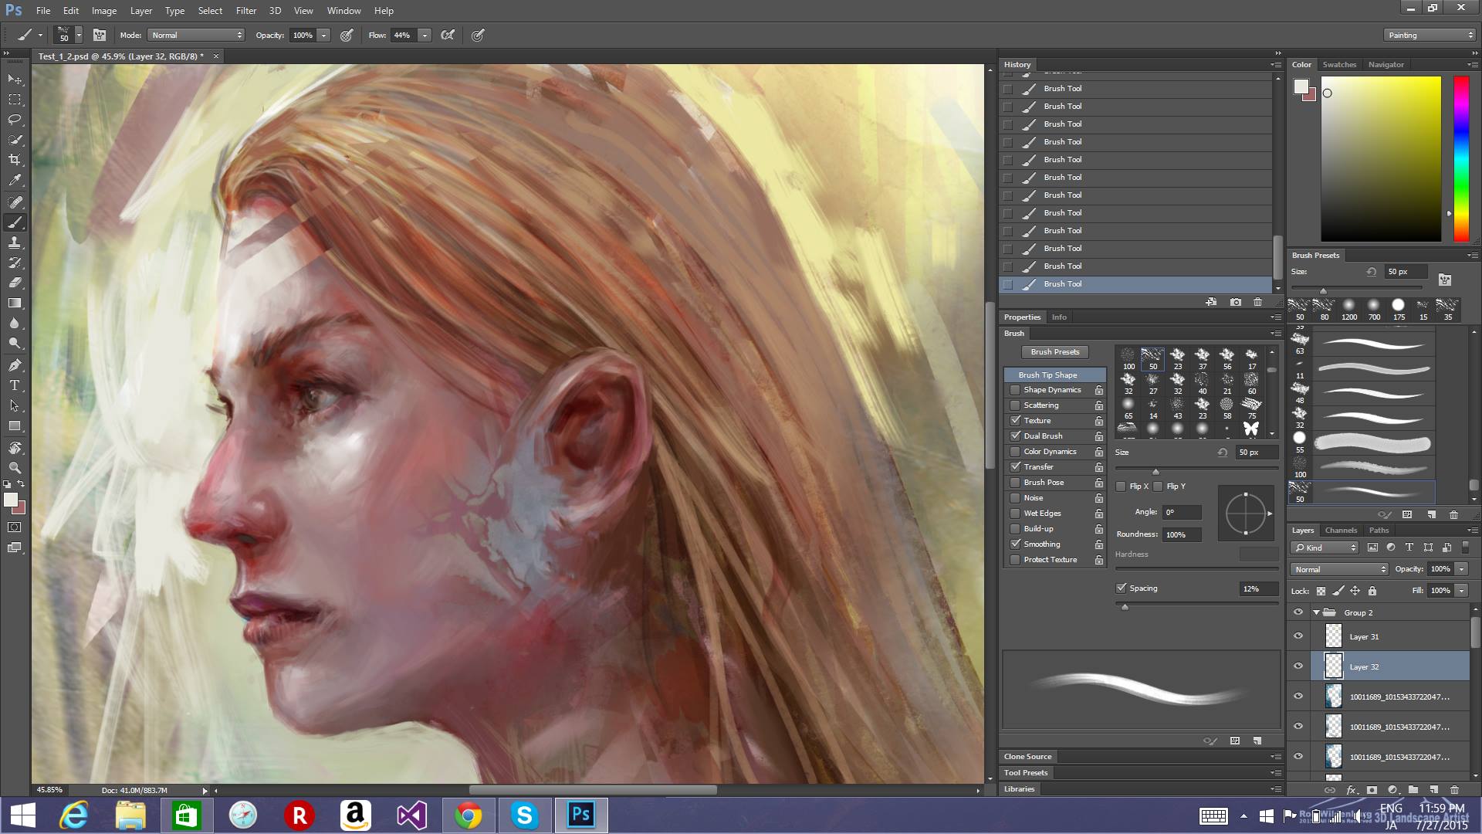The image size is (1482, 834).
Task: Select the Eyedropper tool
Action: point(15,180)
